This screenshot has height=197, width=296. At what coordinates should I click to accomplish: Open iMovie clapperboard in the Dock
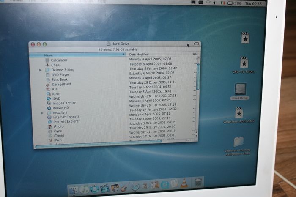point(104,188)
